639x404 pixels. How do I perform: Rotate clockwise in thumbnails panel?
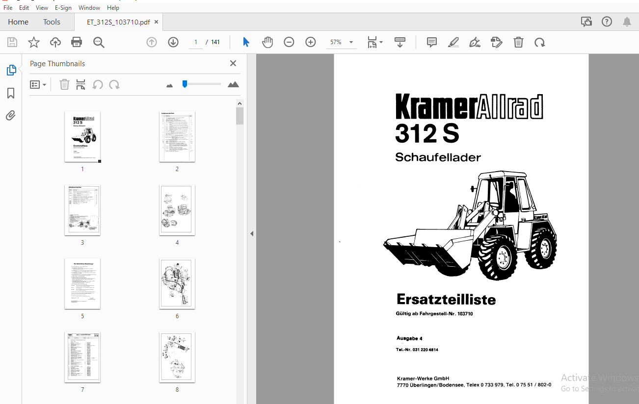(x=114, y=85)
